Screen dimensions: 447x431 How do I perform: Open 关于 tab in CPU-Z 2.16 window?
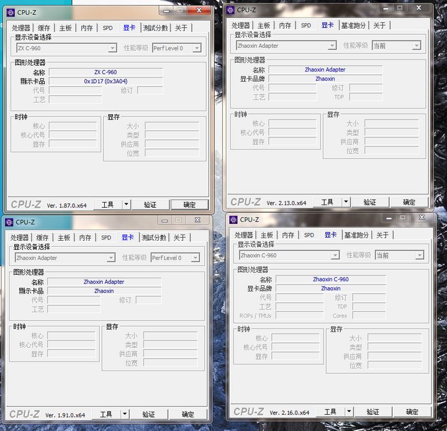(382, 235)
